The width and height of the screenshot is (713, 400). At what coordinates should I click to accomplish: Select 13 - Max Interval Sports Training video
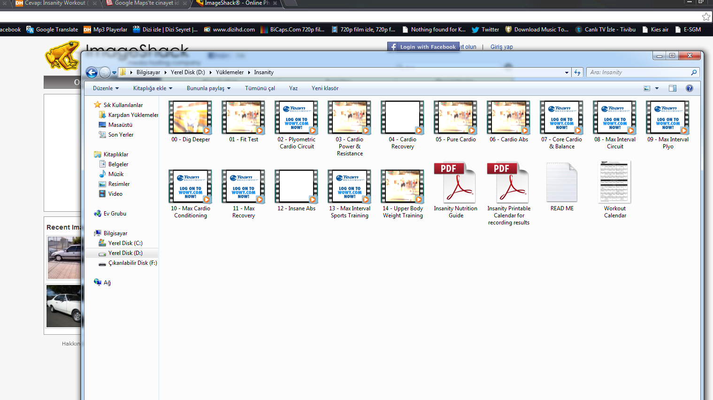coord(349,194)
